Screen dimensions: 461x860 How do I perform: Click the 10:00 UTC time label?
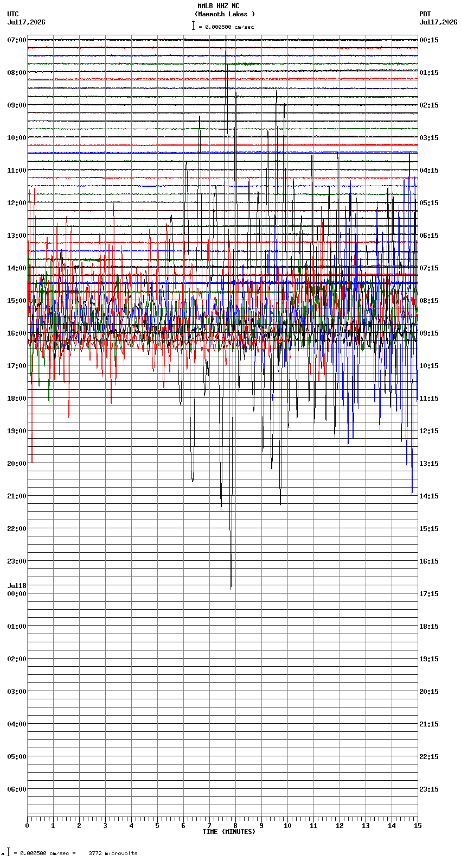[17, 138]
